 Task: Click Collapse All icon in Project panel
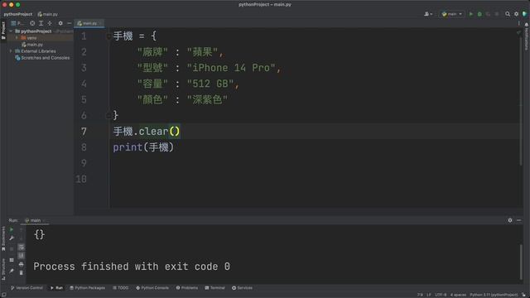[50, 23]
